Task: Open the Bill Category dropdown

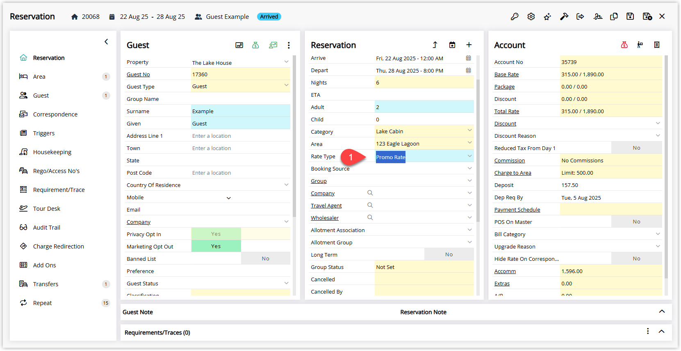Action: [x=658, y=234]
